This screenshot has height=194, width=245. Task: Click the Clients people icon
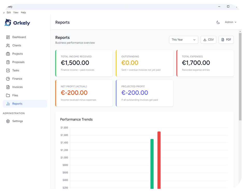[x=8, y=45]
